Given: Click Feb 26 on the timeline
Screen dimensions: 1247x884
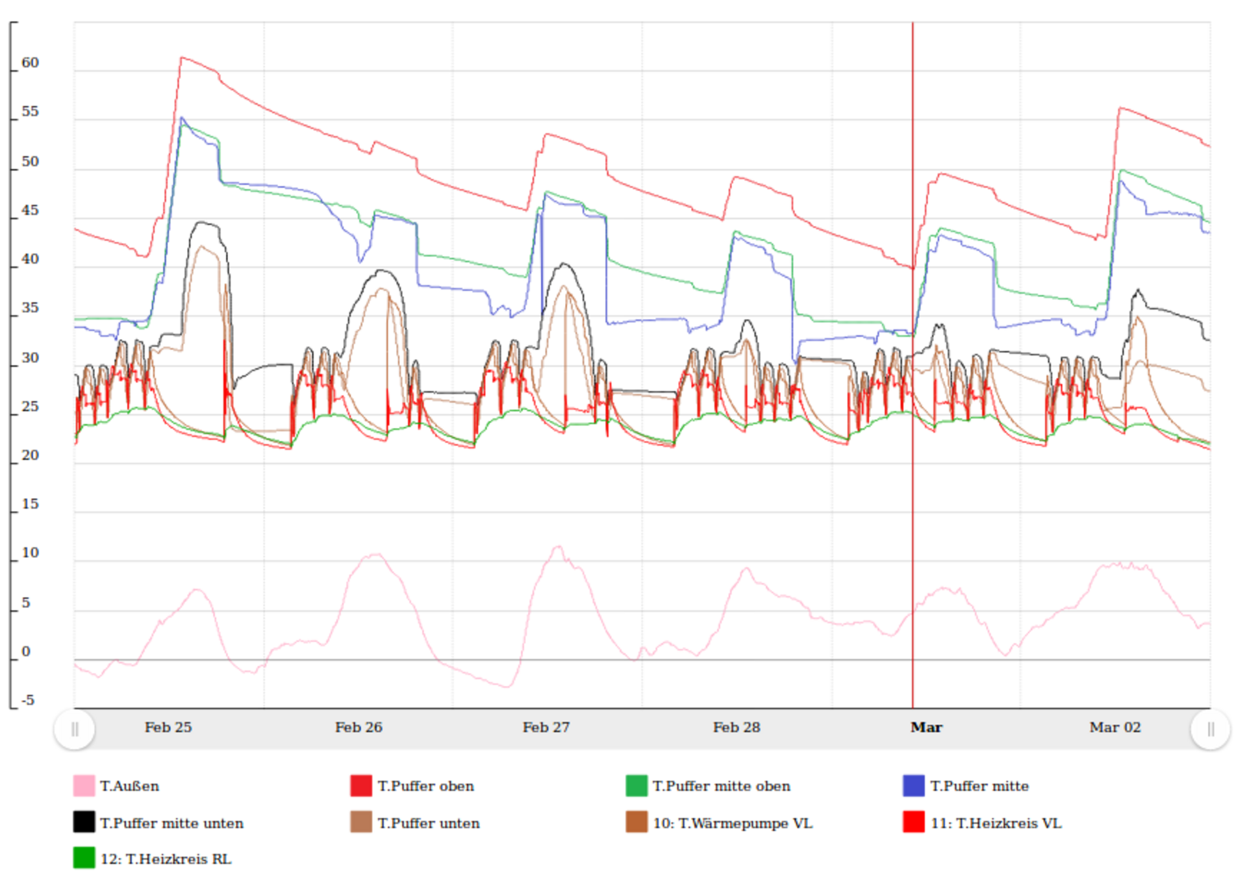Looking at the screenshot, I should click(x=359, y=727).
